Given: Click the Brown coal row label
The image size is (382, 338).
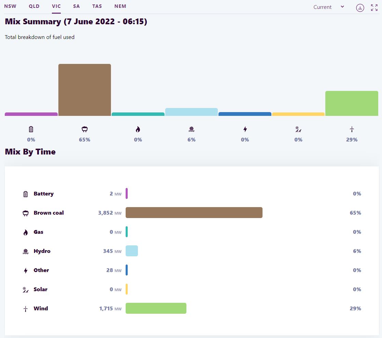Looking at the screenshot, I should pos(48,213).
